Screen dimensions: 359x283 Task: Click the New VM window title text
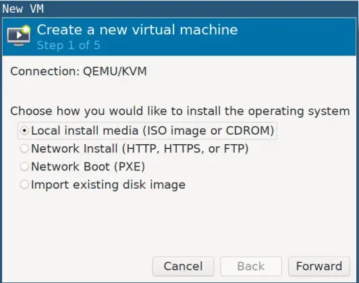click(23, 9)
